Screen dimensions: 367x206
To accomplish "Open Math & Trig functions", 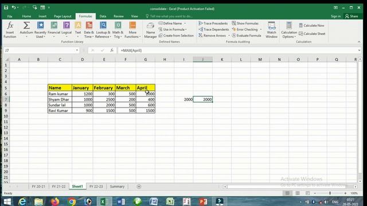I will coord(118,30).
